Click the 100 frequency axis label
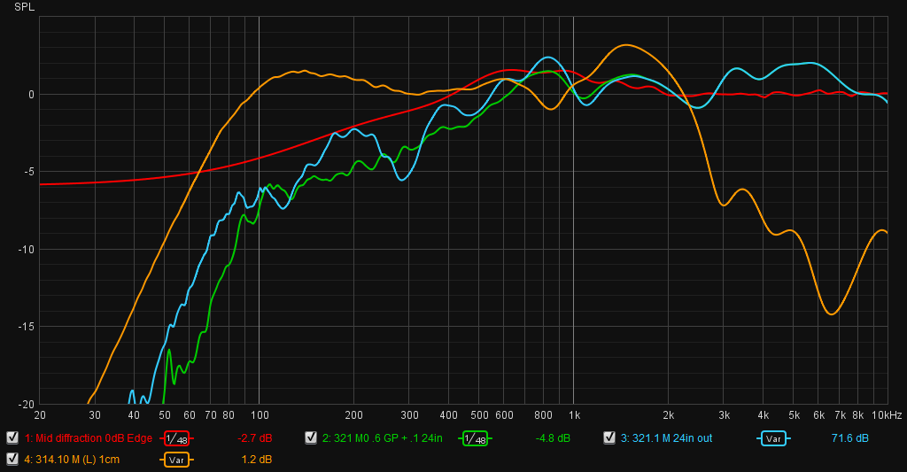This screenshot has height=472, width=907. tap(260, 415)
